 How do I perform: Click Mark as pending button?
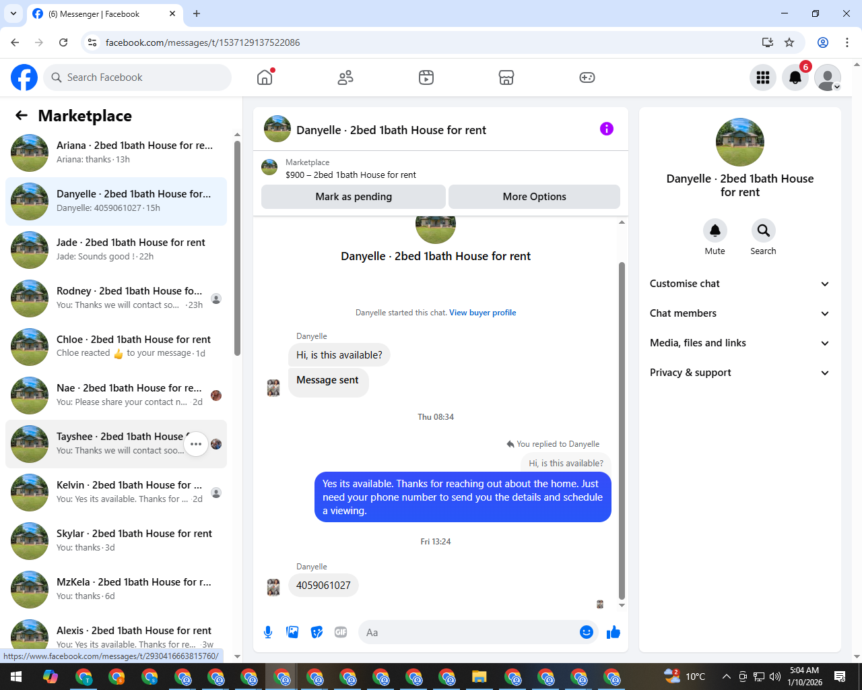354,197
